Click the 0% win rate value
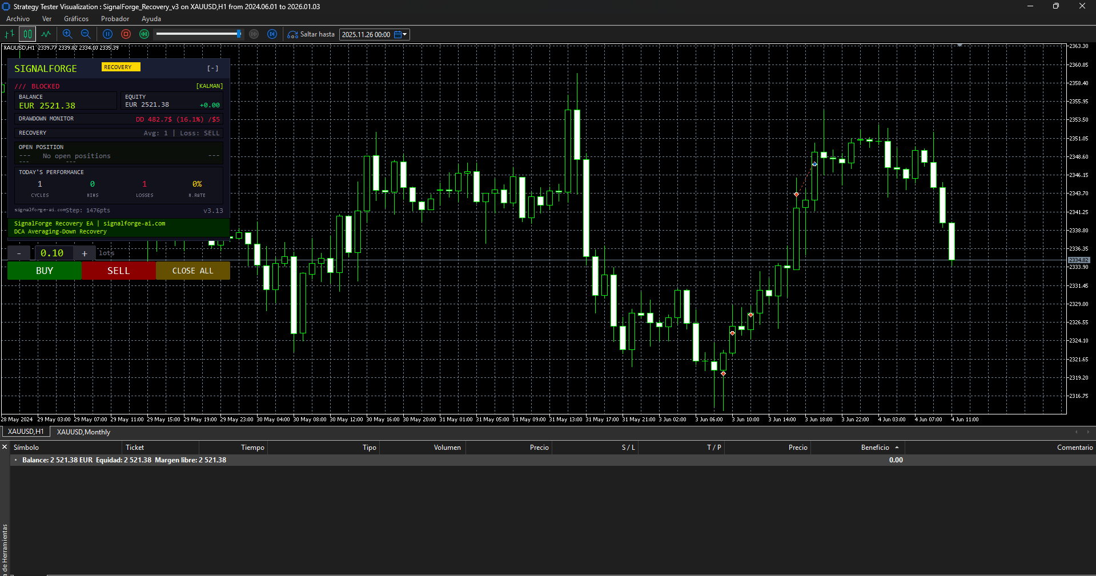The height and width of the screenshot is (576, 1096). pyautogui.click(x=197, y=184)
